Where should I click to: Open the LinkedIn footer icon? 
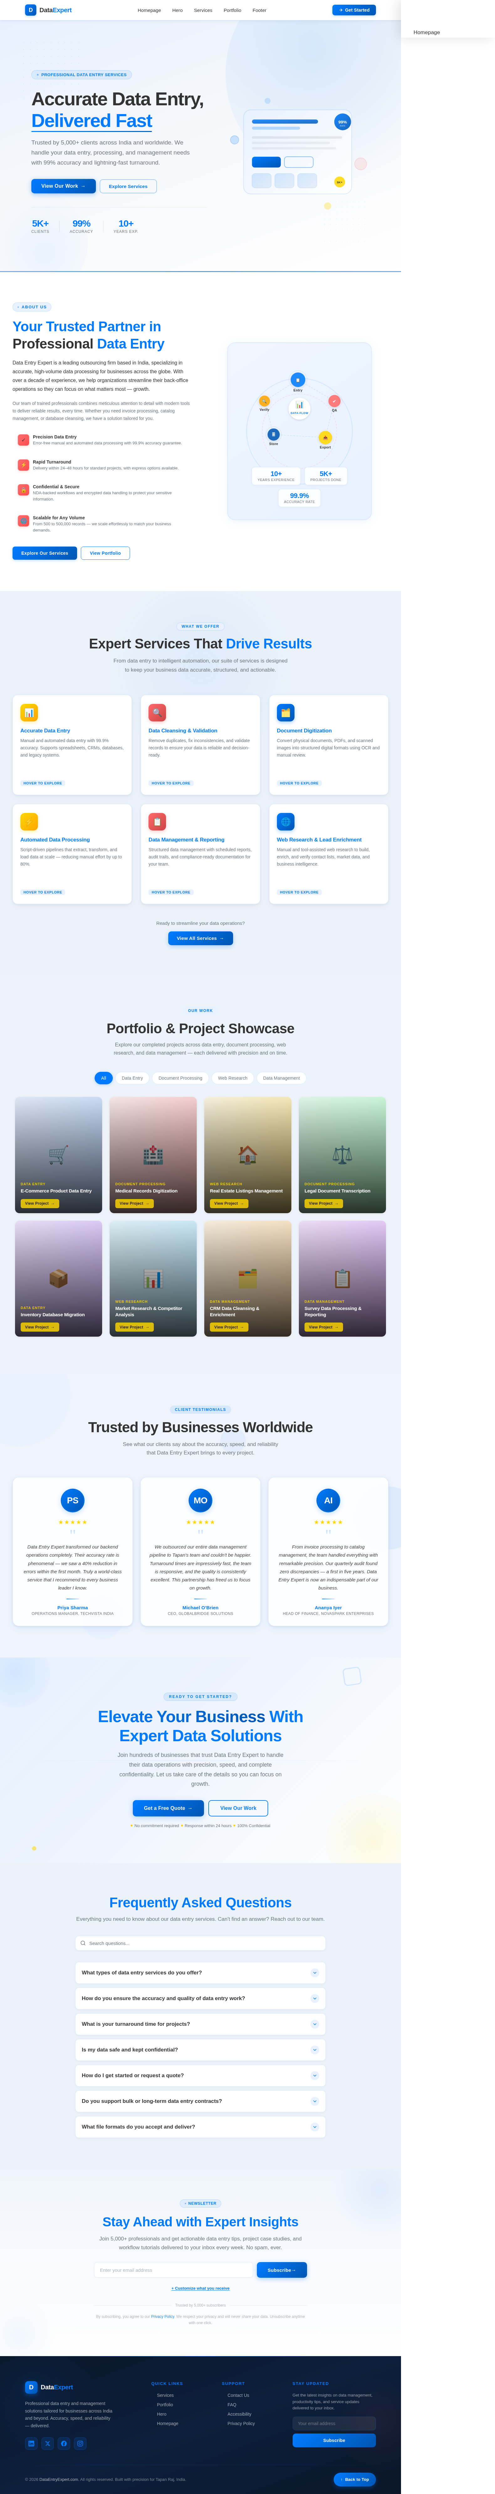[x=31, y=2444]
